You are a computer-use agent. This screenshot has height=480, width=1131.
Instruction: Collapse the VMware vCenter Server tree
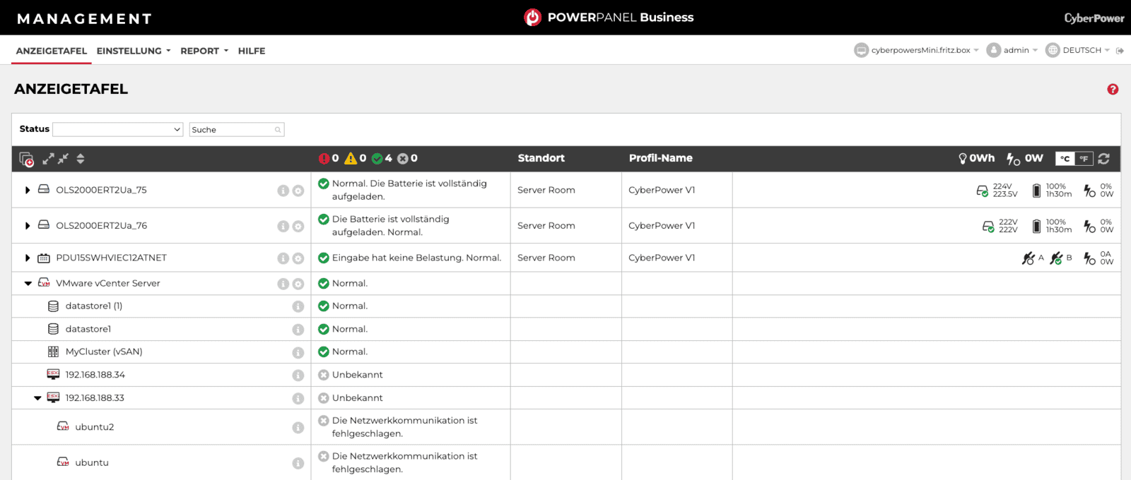[x=28, y=283]
